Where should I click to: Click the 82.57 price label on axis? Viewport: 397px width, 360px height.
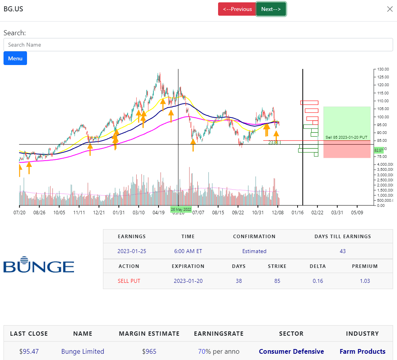point(379,150)
